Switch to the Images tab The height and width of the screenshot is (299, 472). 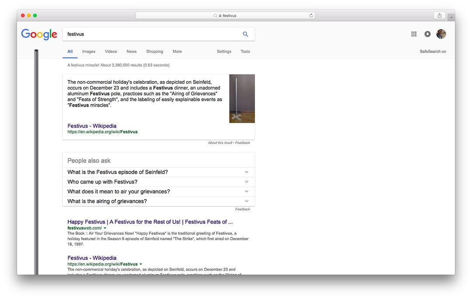click(x=89, y=52)
